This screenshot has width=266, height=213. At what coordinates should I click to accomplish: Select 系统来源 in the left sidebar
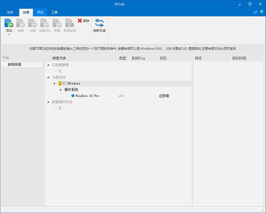pos(22,65)
